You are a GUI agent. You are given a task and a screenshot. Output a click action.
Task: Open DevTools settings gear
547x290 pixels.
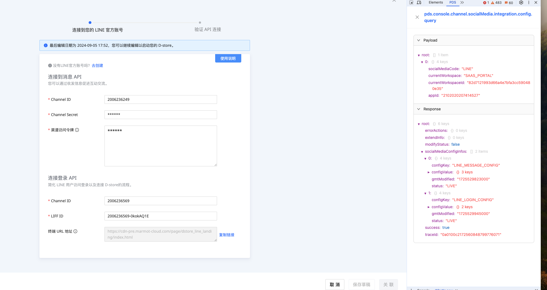click(x=521, y=2)
